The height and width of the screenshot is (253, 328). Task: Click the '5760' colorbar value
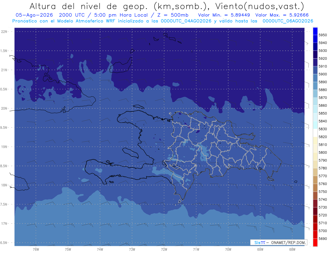pos(323,184)
